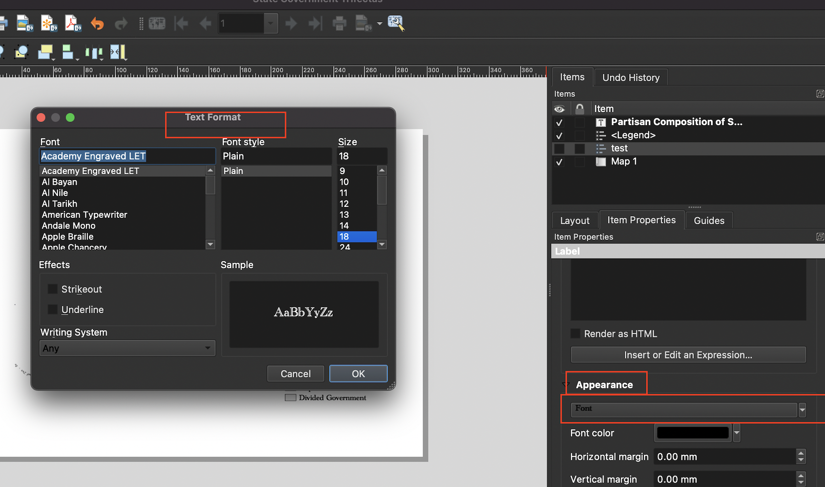This screenshot has height=487, width=825.
Task: Enable the Strikeout effect checkbox
Action: pos(53,289)
